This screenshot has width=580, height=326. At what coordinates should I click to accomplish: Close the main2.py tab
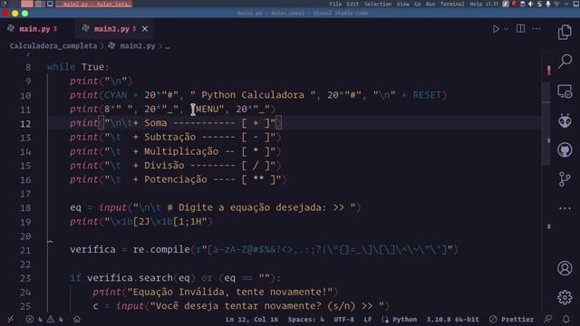click(145, 28)
